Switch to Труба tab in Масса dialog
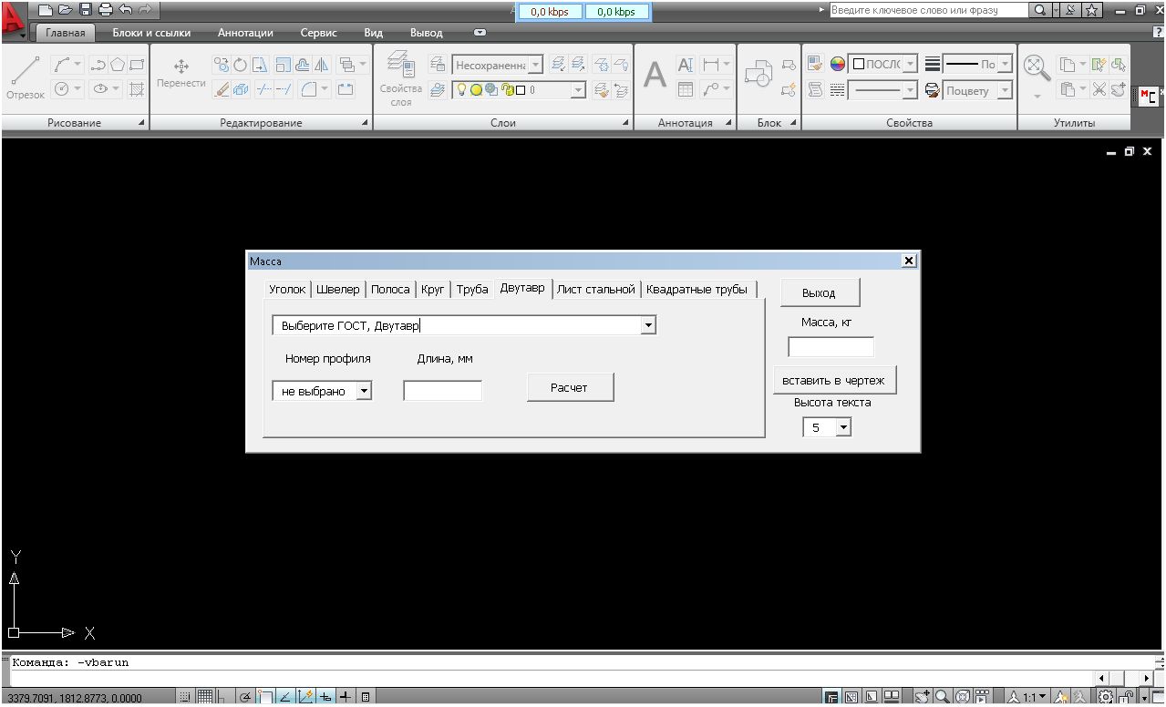 (472, 290)
